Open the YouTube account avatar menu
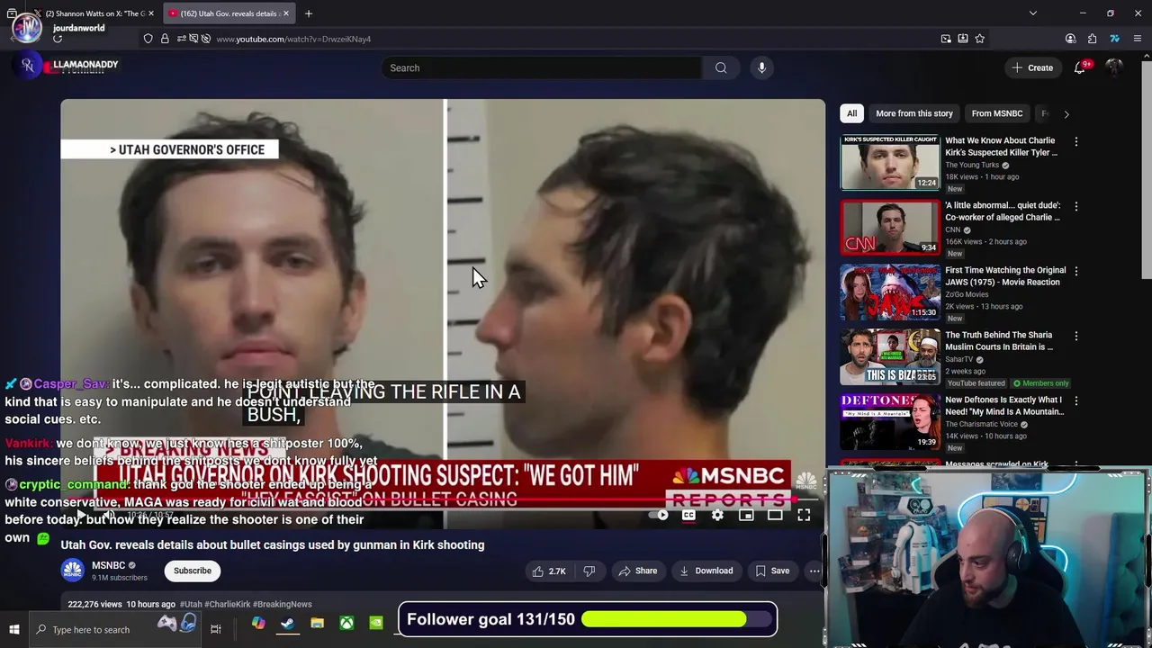This screenshot has height=648, width=1152. click(x=1114, y=67)
